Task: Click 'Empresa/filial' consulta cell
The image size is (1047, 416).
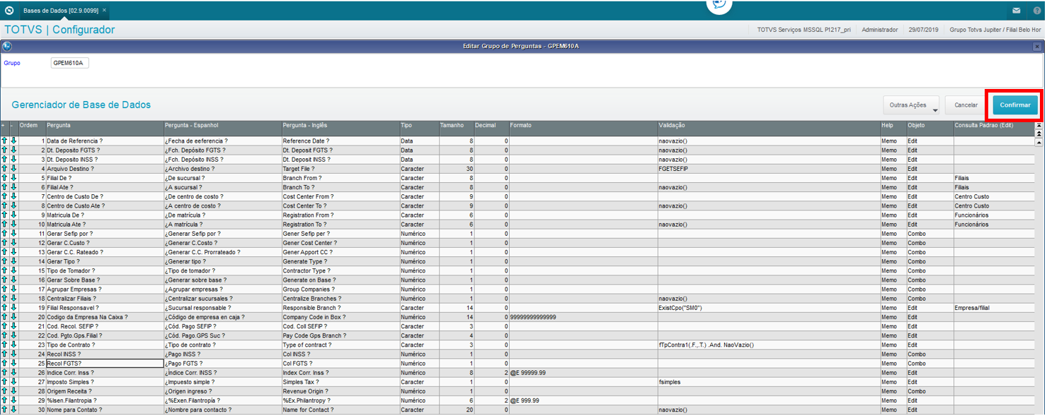Action: pyautogui.click(x=993, y=308)
